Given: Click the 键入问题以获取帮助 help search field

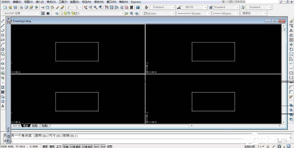Looking at the screenshot, I should tap(250, 2).
